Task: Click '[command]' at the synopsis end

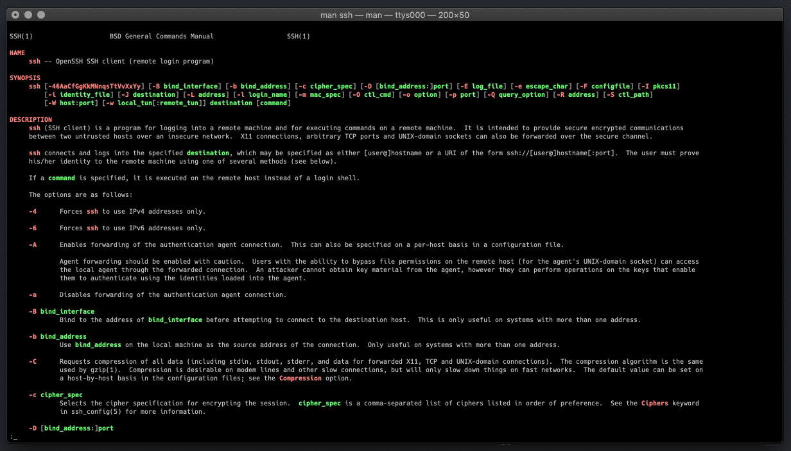Action: click(274, 103)
